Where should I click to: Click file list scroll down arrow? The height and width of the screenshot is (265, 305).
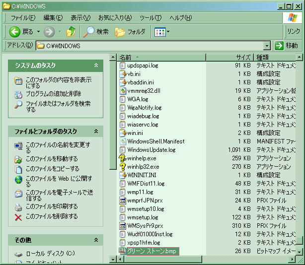299,252
